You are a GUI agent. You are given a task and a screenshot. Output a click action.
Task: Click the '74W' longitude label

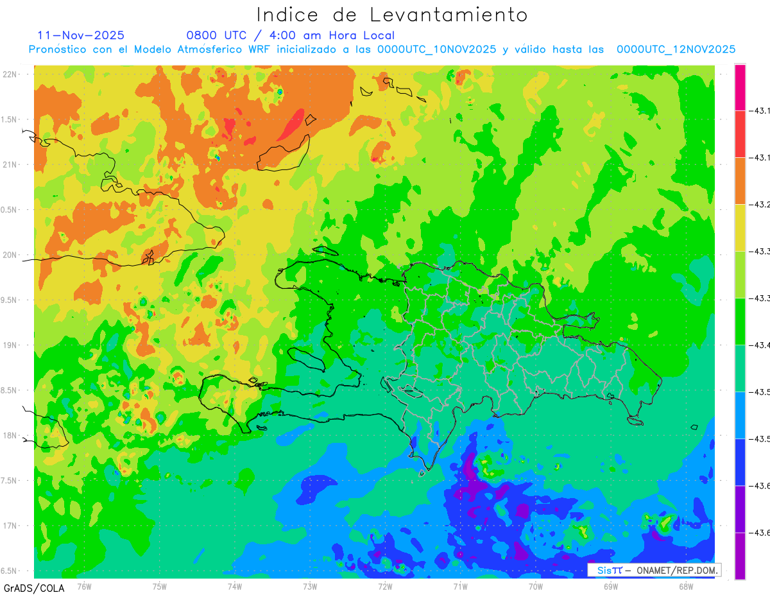pos(234,585)
